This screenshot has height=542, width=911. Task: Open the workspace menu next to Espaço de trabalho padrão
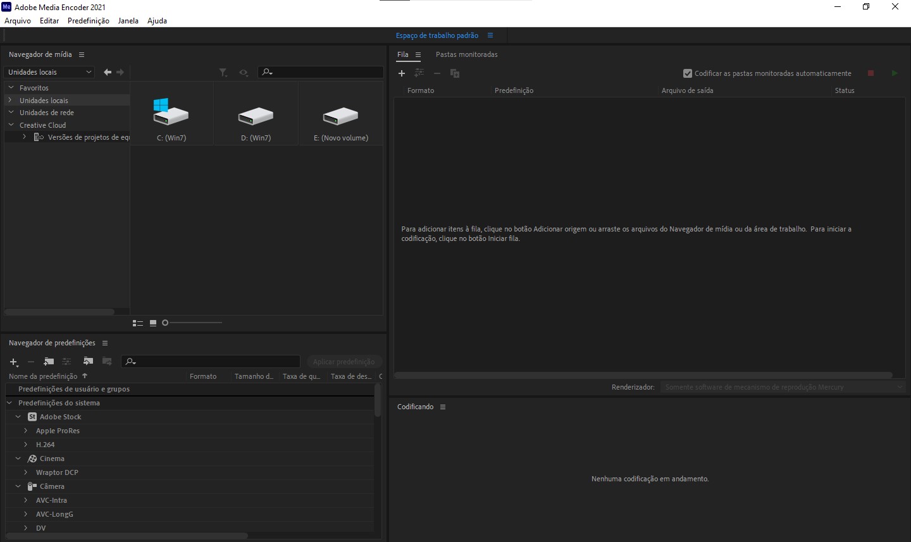490,35
